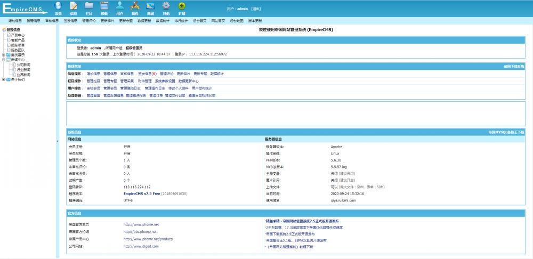Open the 栏目 (Column) folder icon
Viewport: 533px width, 259px height.
tap(89, 6)
